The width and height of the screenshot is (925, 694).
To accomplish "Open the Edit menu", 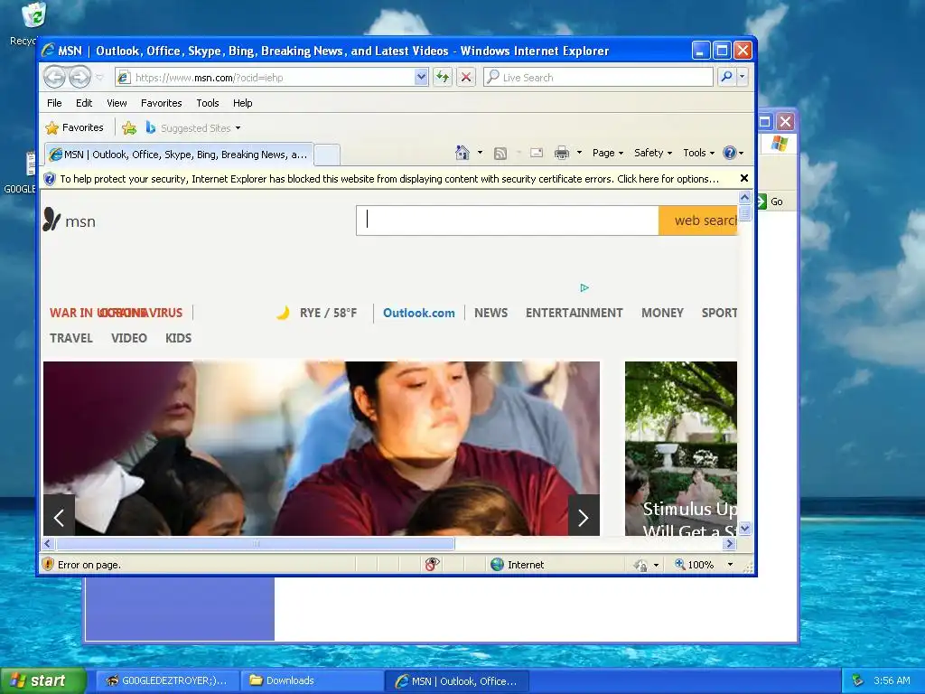I will [x=84, y=103].
